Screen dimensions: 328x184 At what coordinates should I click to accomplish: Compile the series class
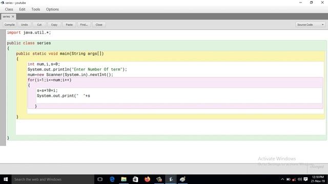click(9, 25)
